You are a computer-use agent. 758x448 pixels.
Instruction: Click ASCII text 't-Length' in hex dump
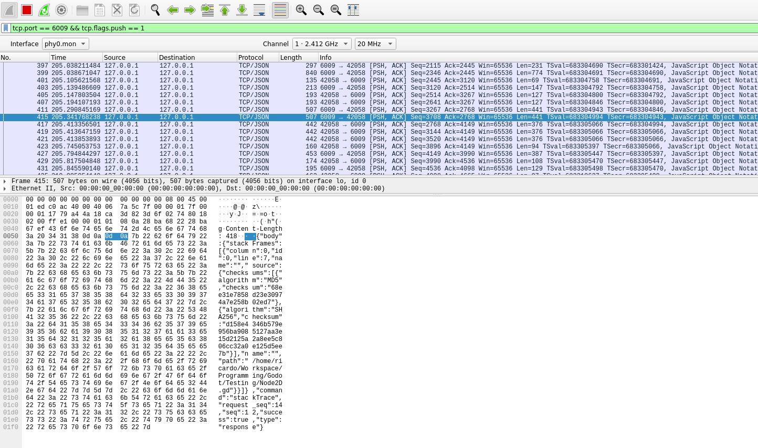pyautogui.click(x=267, y=229)
